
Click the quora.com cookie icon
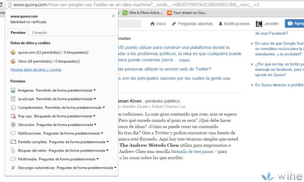point(13,52)
